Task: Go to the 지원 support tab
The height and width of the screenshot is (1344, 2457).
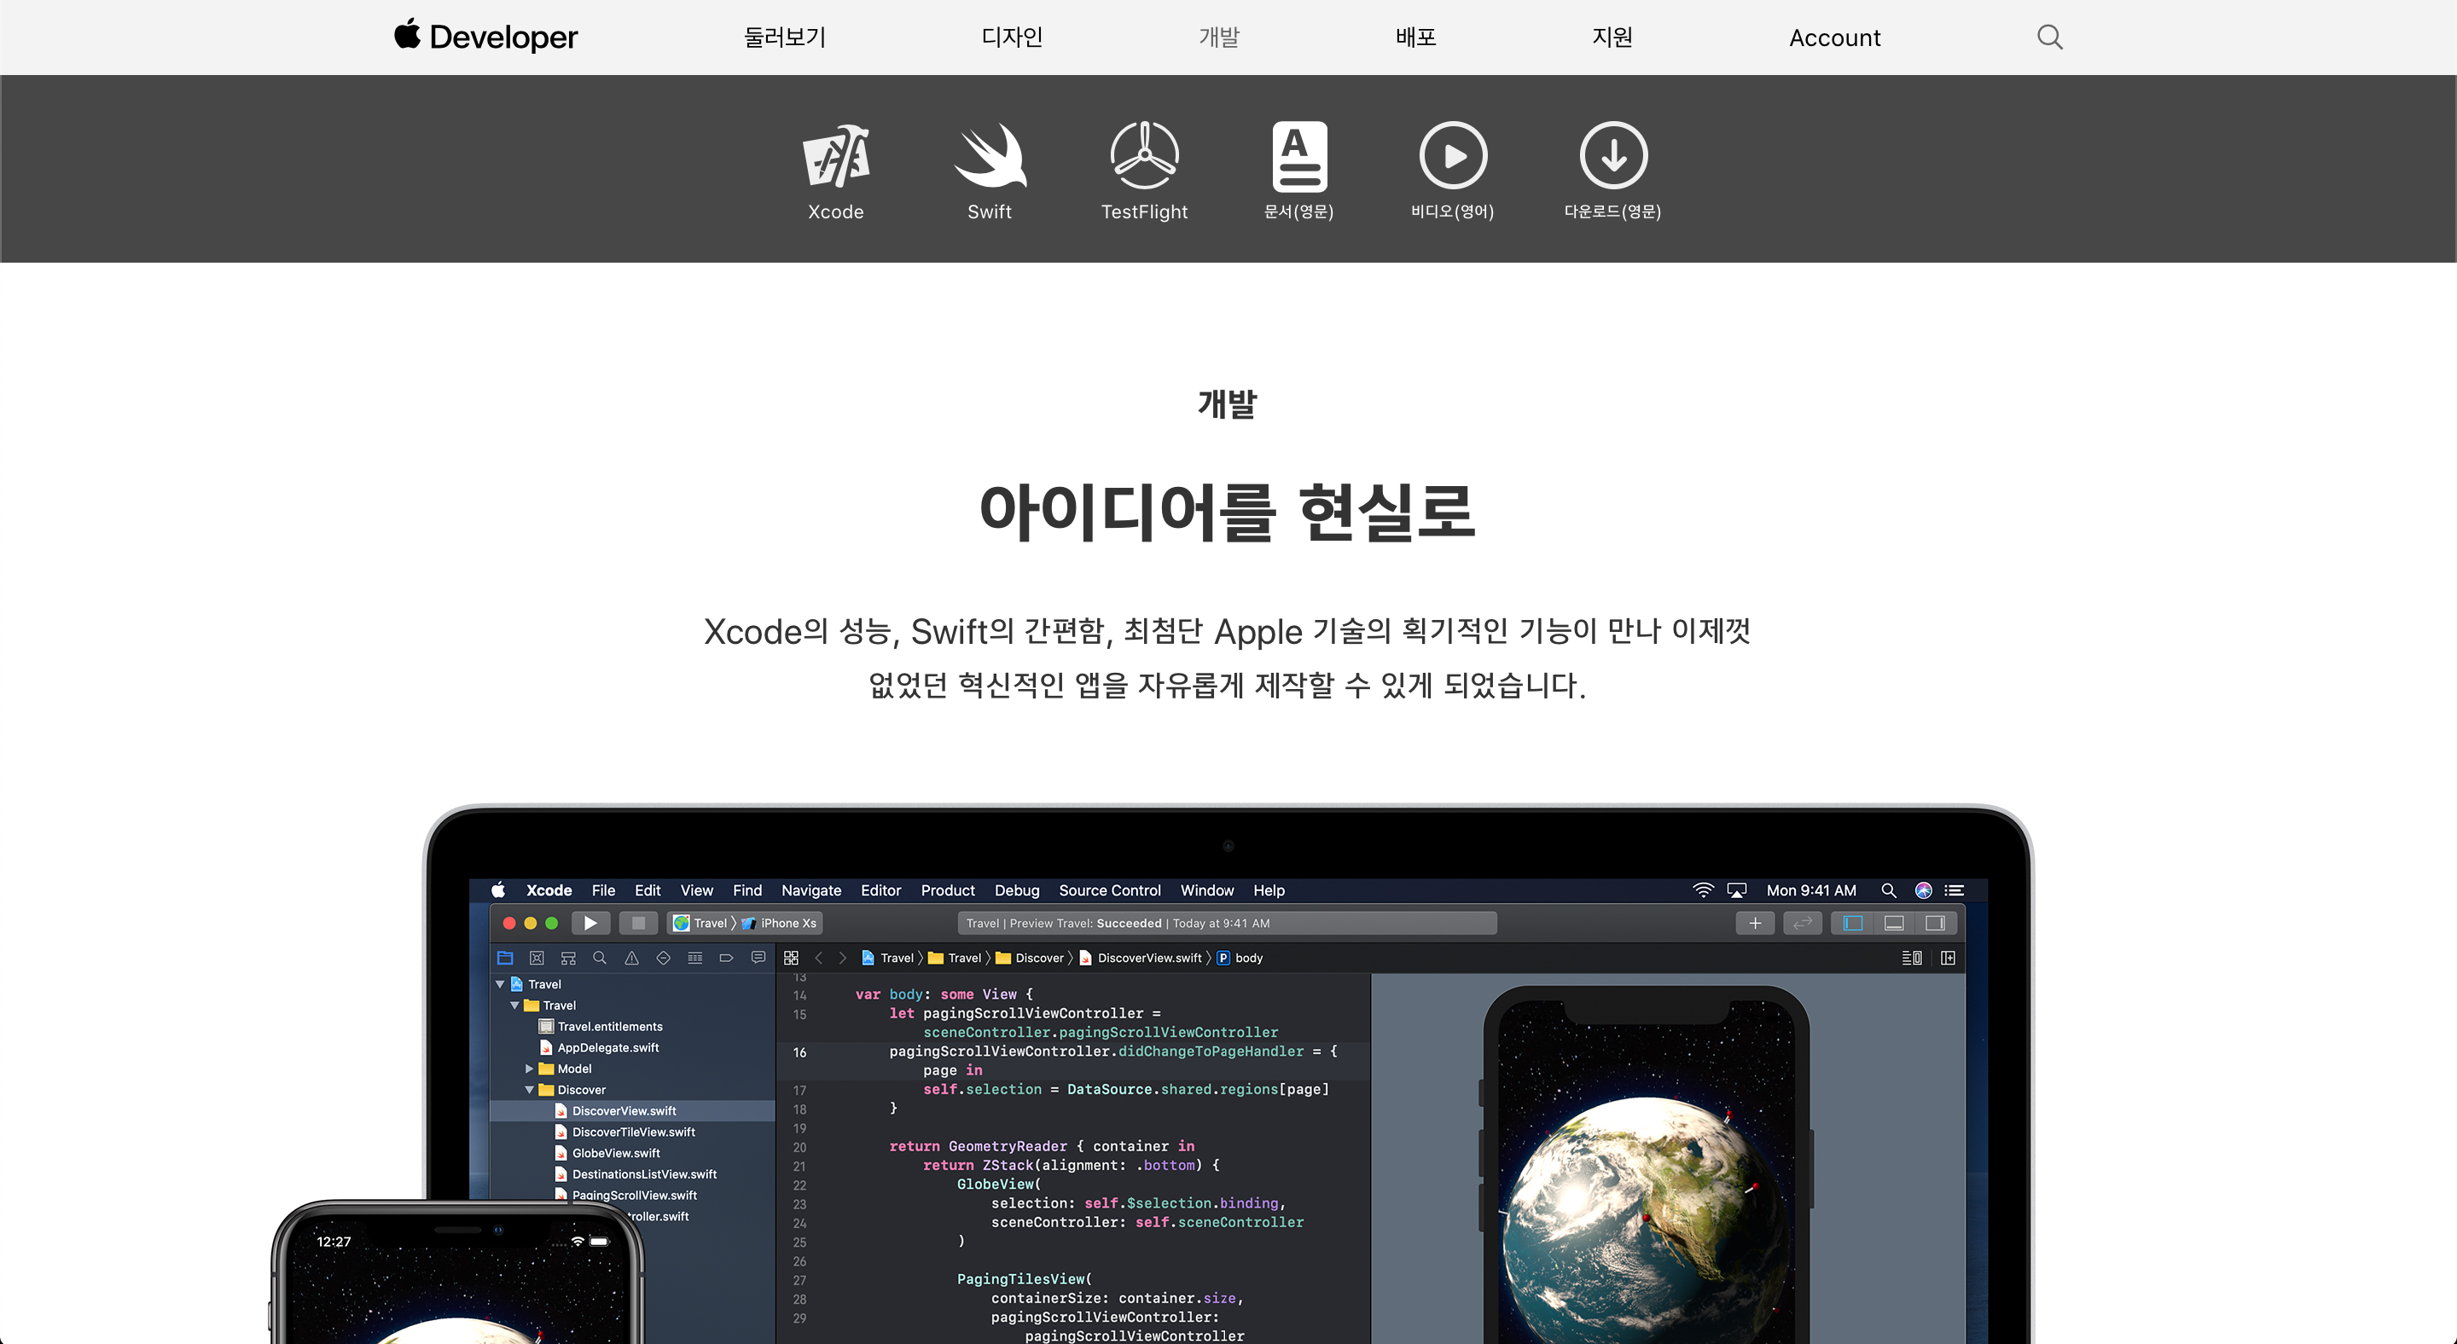Action: tap(1612, 38)
